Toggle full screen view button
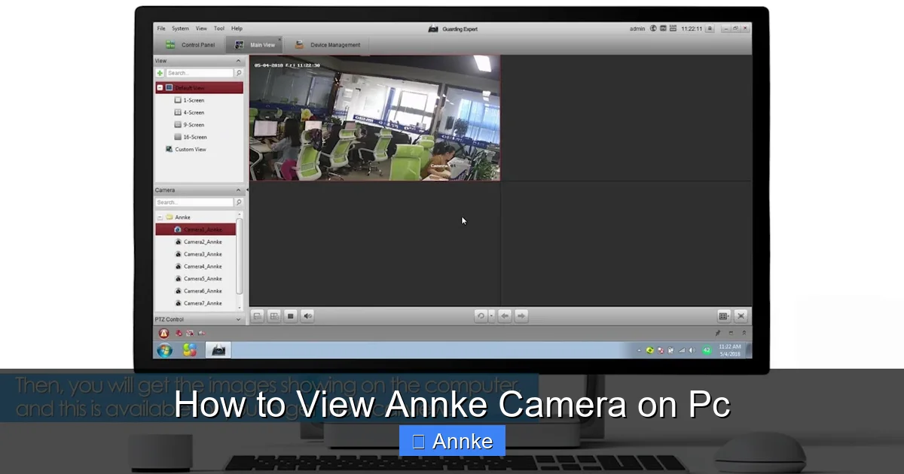 [741, 316]
